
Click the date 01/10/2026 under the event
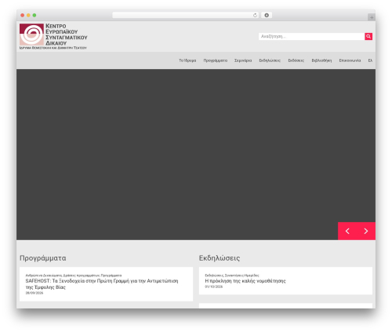(x=214, y=286)
